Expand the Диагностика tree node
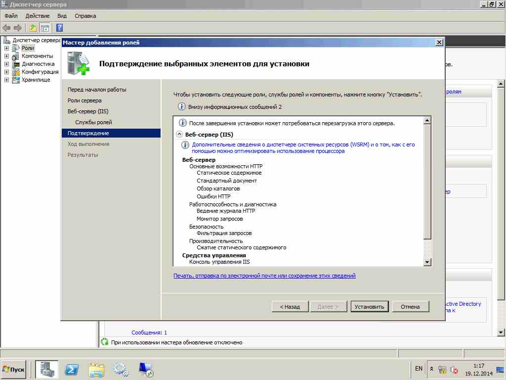The height and width of the screenshot is (380, 506). [6, 64]
